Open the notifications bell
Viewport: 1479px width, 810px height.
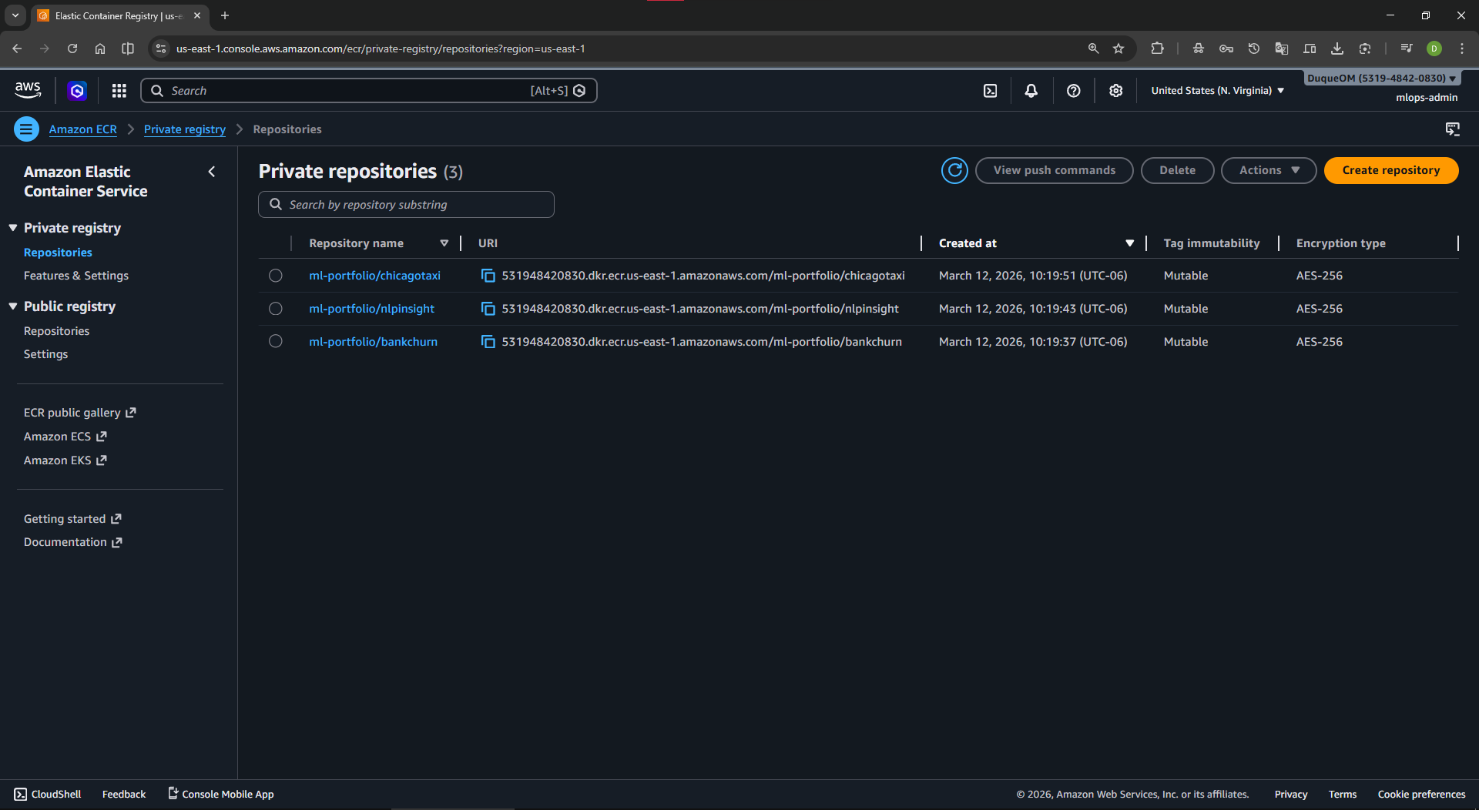click(1031, 91)
